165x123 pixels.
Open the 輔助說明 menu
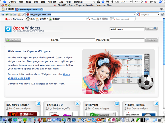coord(78,2)
